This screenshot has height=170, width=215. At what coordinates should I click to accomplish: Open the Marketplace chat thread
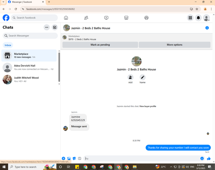(x=29, y=55)
